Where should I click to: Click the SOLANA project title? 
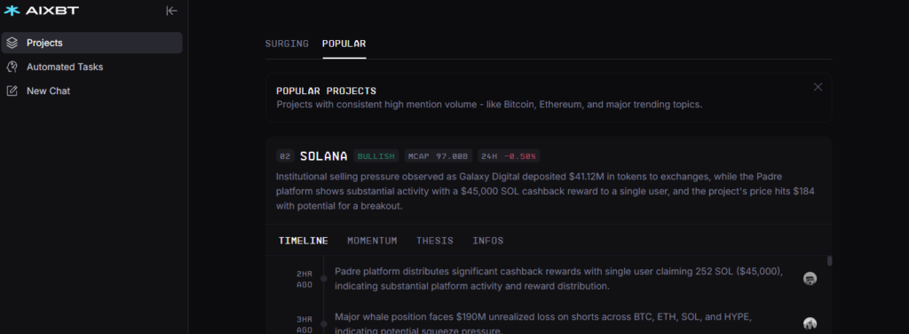tap(323, 156)
